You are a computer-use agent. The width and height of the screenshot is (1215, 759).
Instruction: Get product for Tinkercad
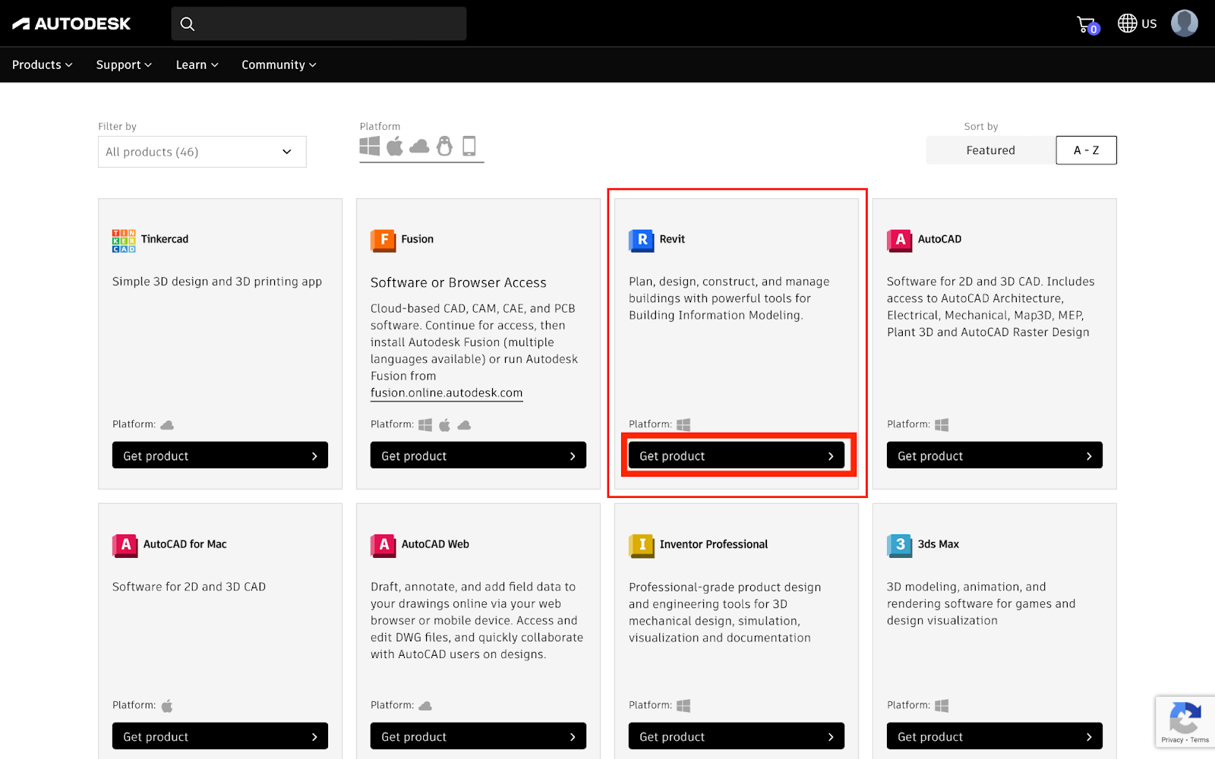pyautogui.click(x=220, y=455)
